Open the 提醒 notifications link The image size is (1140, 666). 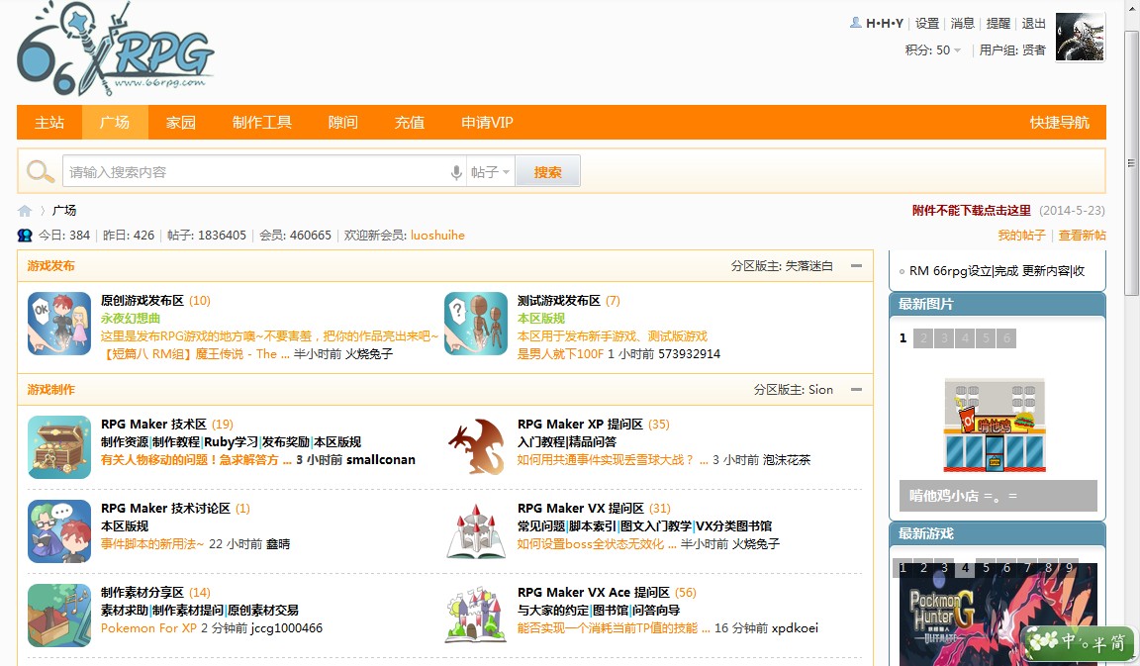point(998,24)
